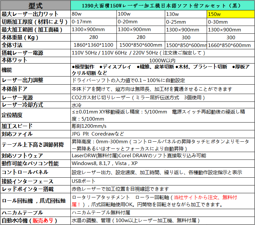Click the 'レーザー光源' row label
255x225 pixels.
pos(35,98)
